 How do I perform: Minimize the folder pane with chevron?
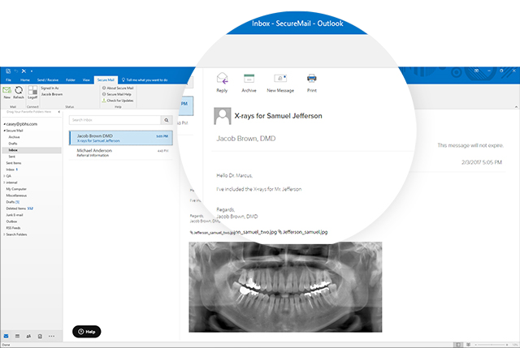(x=59, y=112)
